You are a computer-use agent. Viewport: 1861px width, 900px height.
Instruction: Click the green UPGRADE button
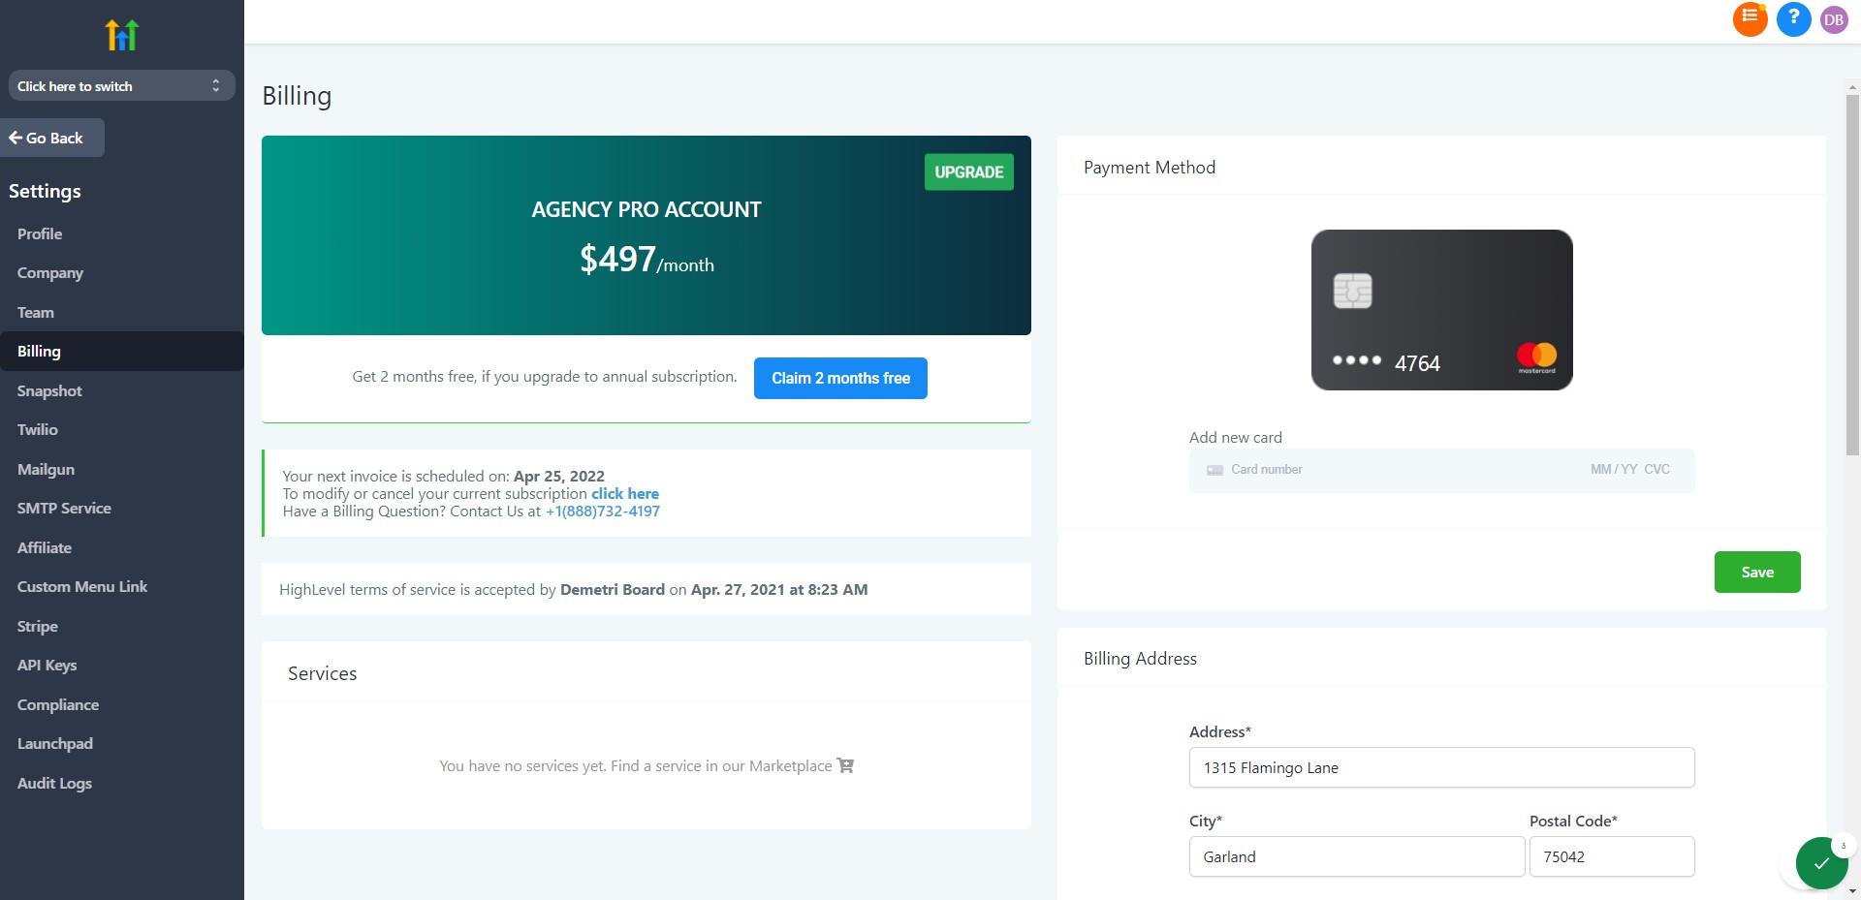pos(968,171)
